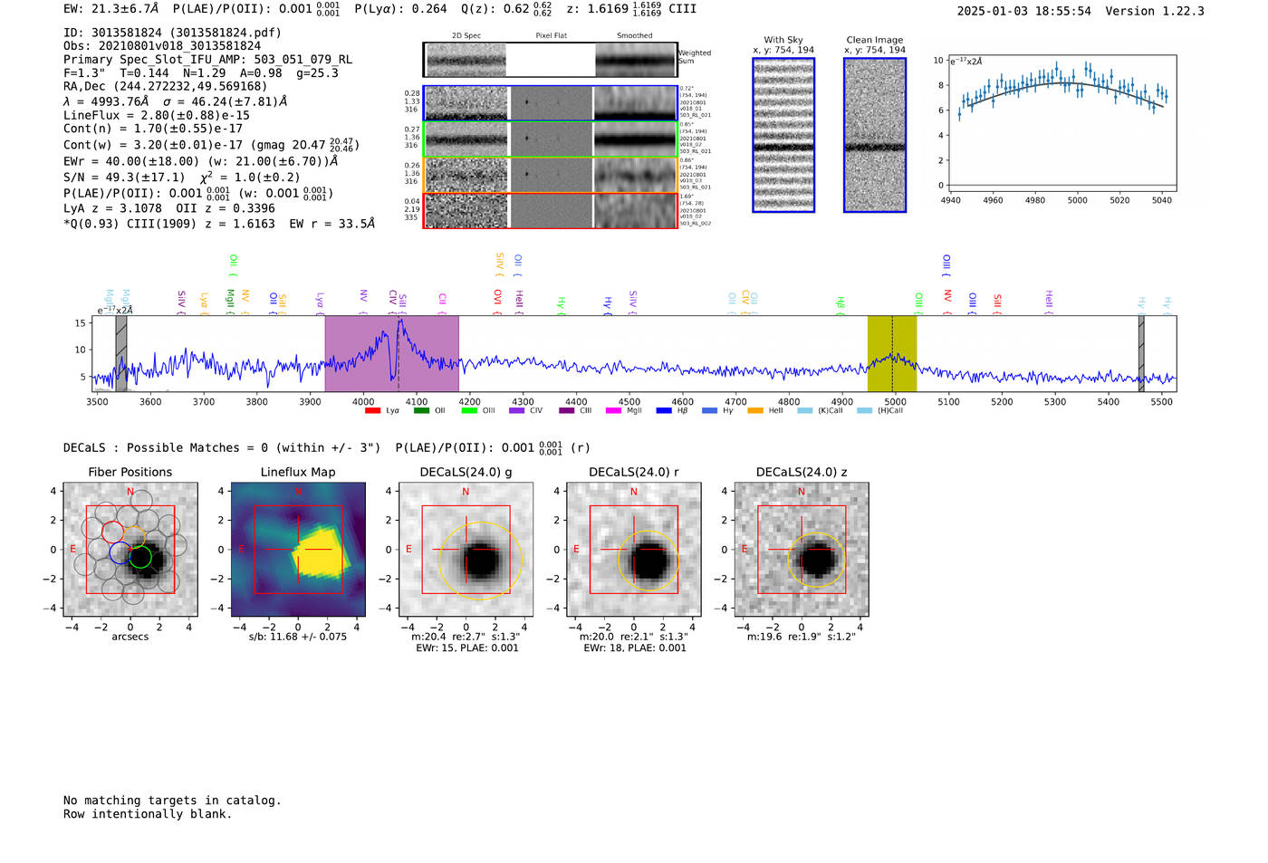Screen dimensions: 1268x863
Task: Click the m:19.6 re:1.9" s:1.2" caption
Action: pyautogui.click(x=802, y=637)
